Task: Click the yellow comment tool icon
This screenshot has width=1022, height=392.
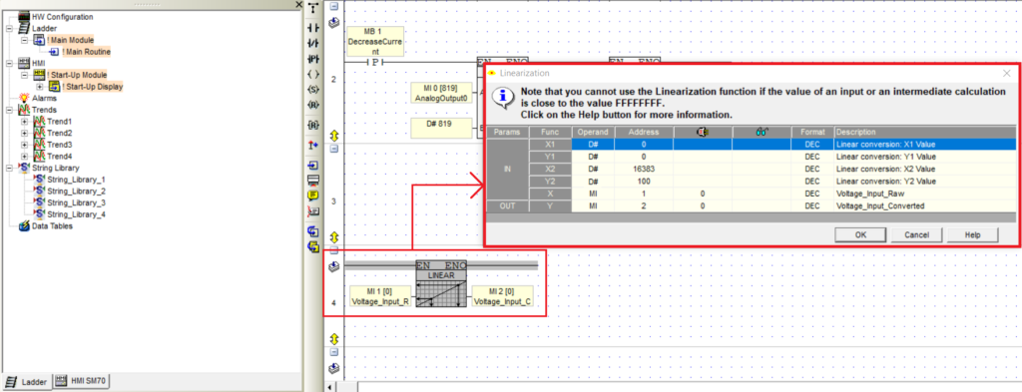Action: pos(313,195)
